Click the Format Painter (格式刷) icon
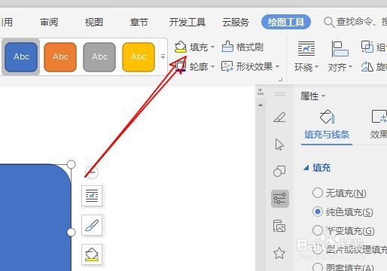Viewport: 387px width, 271px height. click(227, 47)
